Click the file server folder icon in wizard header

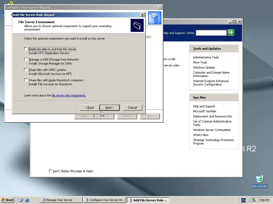[137, 25]
